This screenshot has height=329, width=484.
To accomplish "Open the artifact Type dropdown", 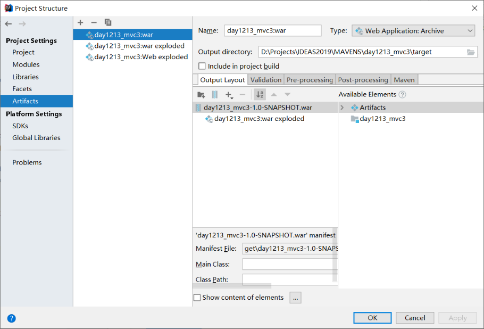I will coord(413,30).
